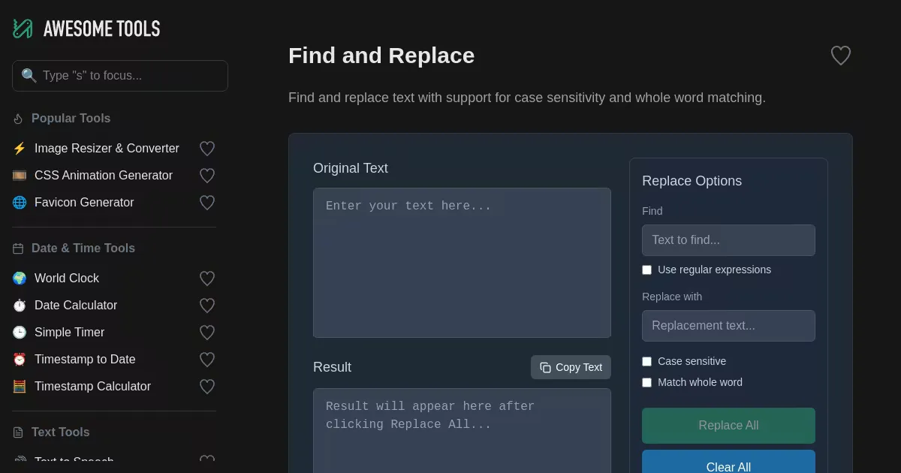Favorite the Image Resizer & Converter
The width and height of the screenshot is (901, 473).
pos(207,149)
